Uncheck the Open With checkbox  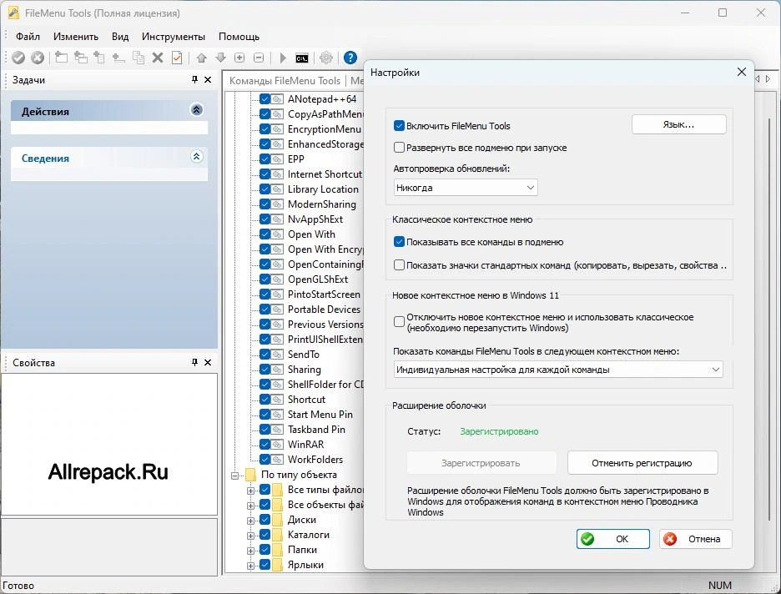(x=265, y=234)
